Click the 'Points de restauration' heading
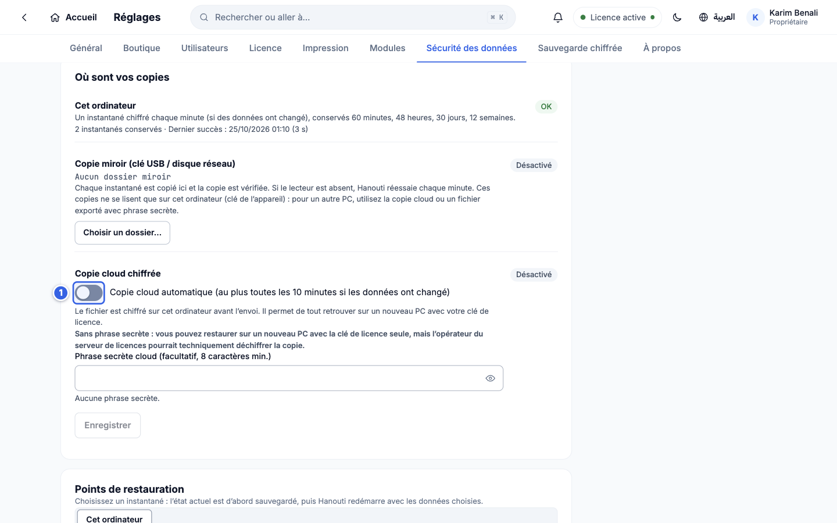This screenshot has width=837, height=523. [x=130, y=489]
